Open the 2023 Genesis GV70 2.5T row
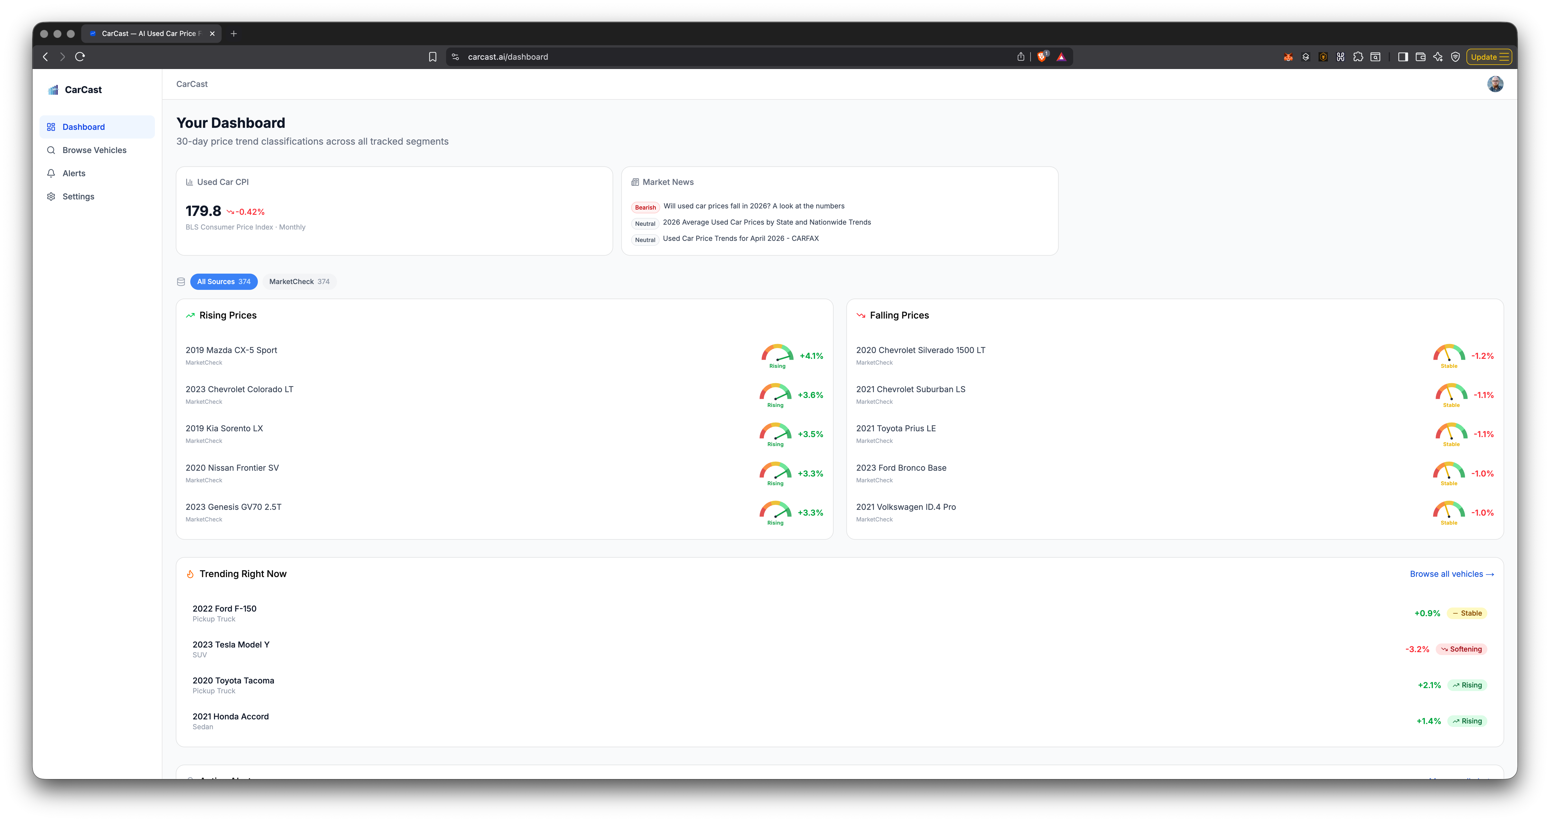1550x822 pixels. [x=504, y=513]
